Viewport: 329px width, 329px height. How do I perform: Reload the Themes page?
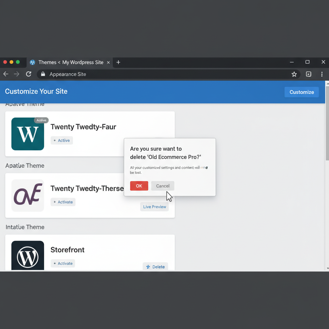pos(28,74)
